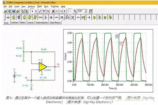Pick the transformer component icon
This screenshot has height=105, width=158.
coord(67,17)
